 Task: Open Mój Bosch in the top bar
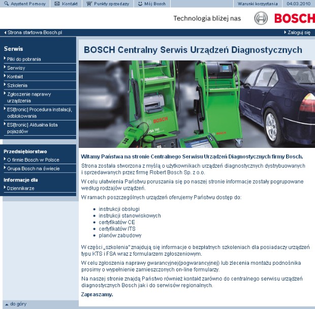point(155,4)
